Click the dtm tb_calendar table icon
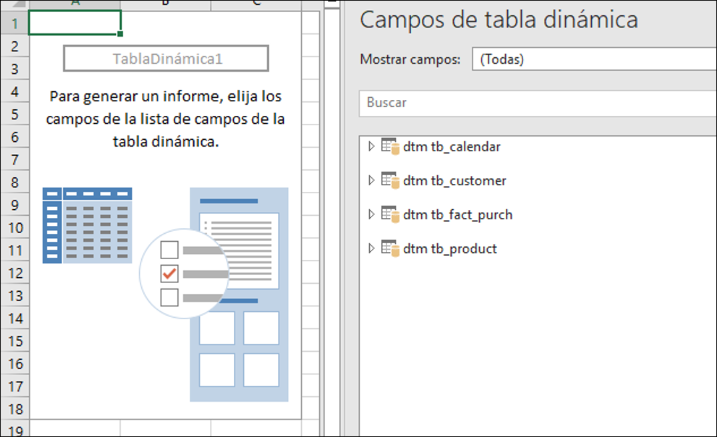The width and height of the screenshot is (717, 437). (390, 147)
